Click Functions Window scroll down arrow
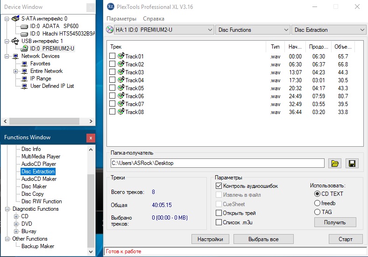Screen dimensions: 368x257 [91, 251]
